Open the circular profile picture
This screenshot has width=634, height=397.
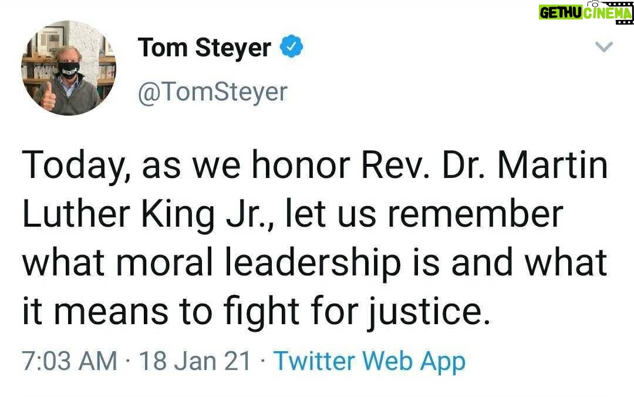(69, 68)
